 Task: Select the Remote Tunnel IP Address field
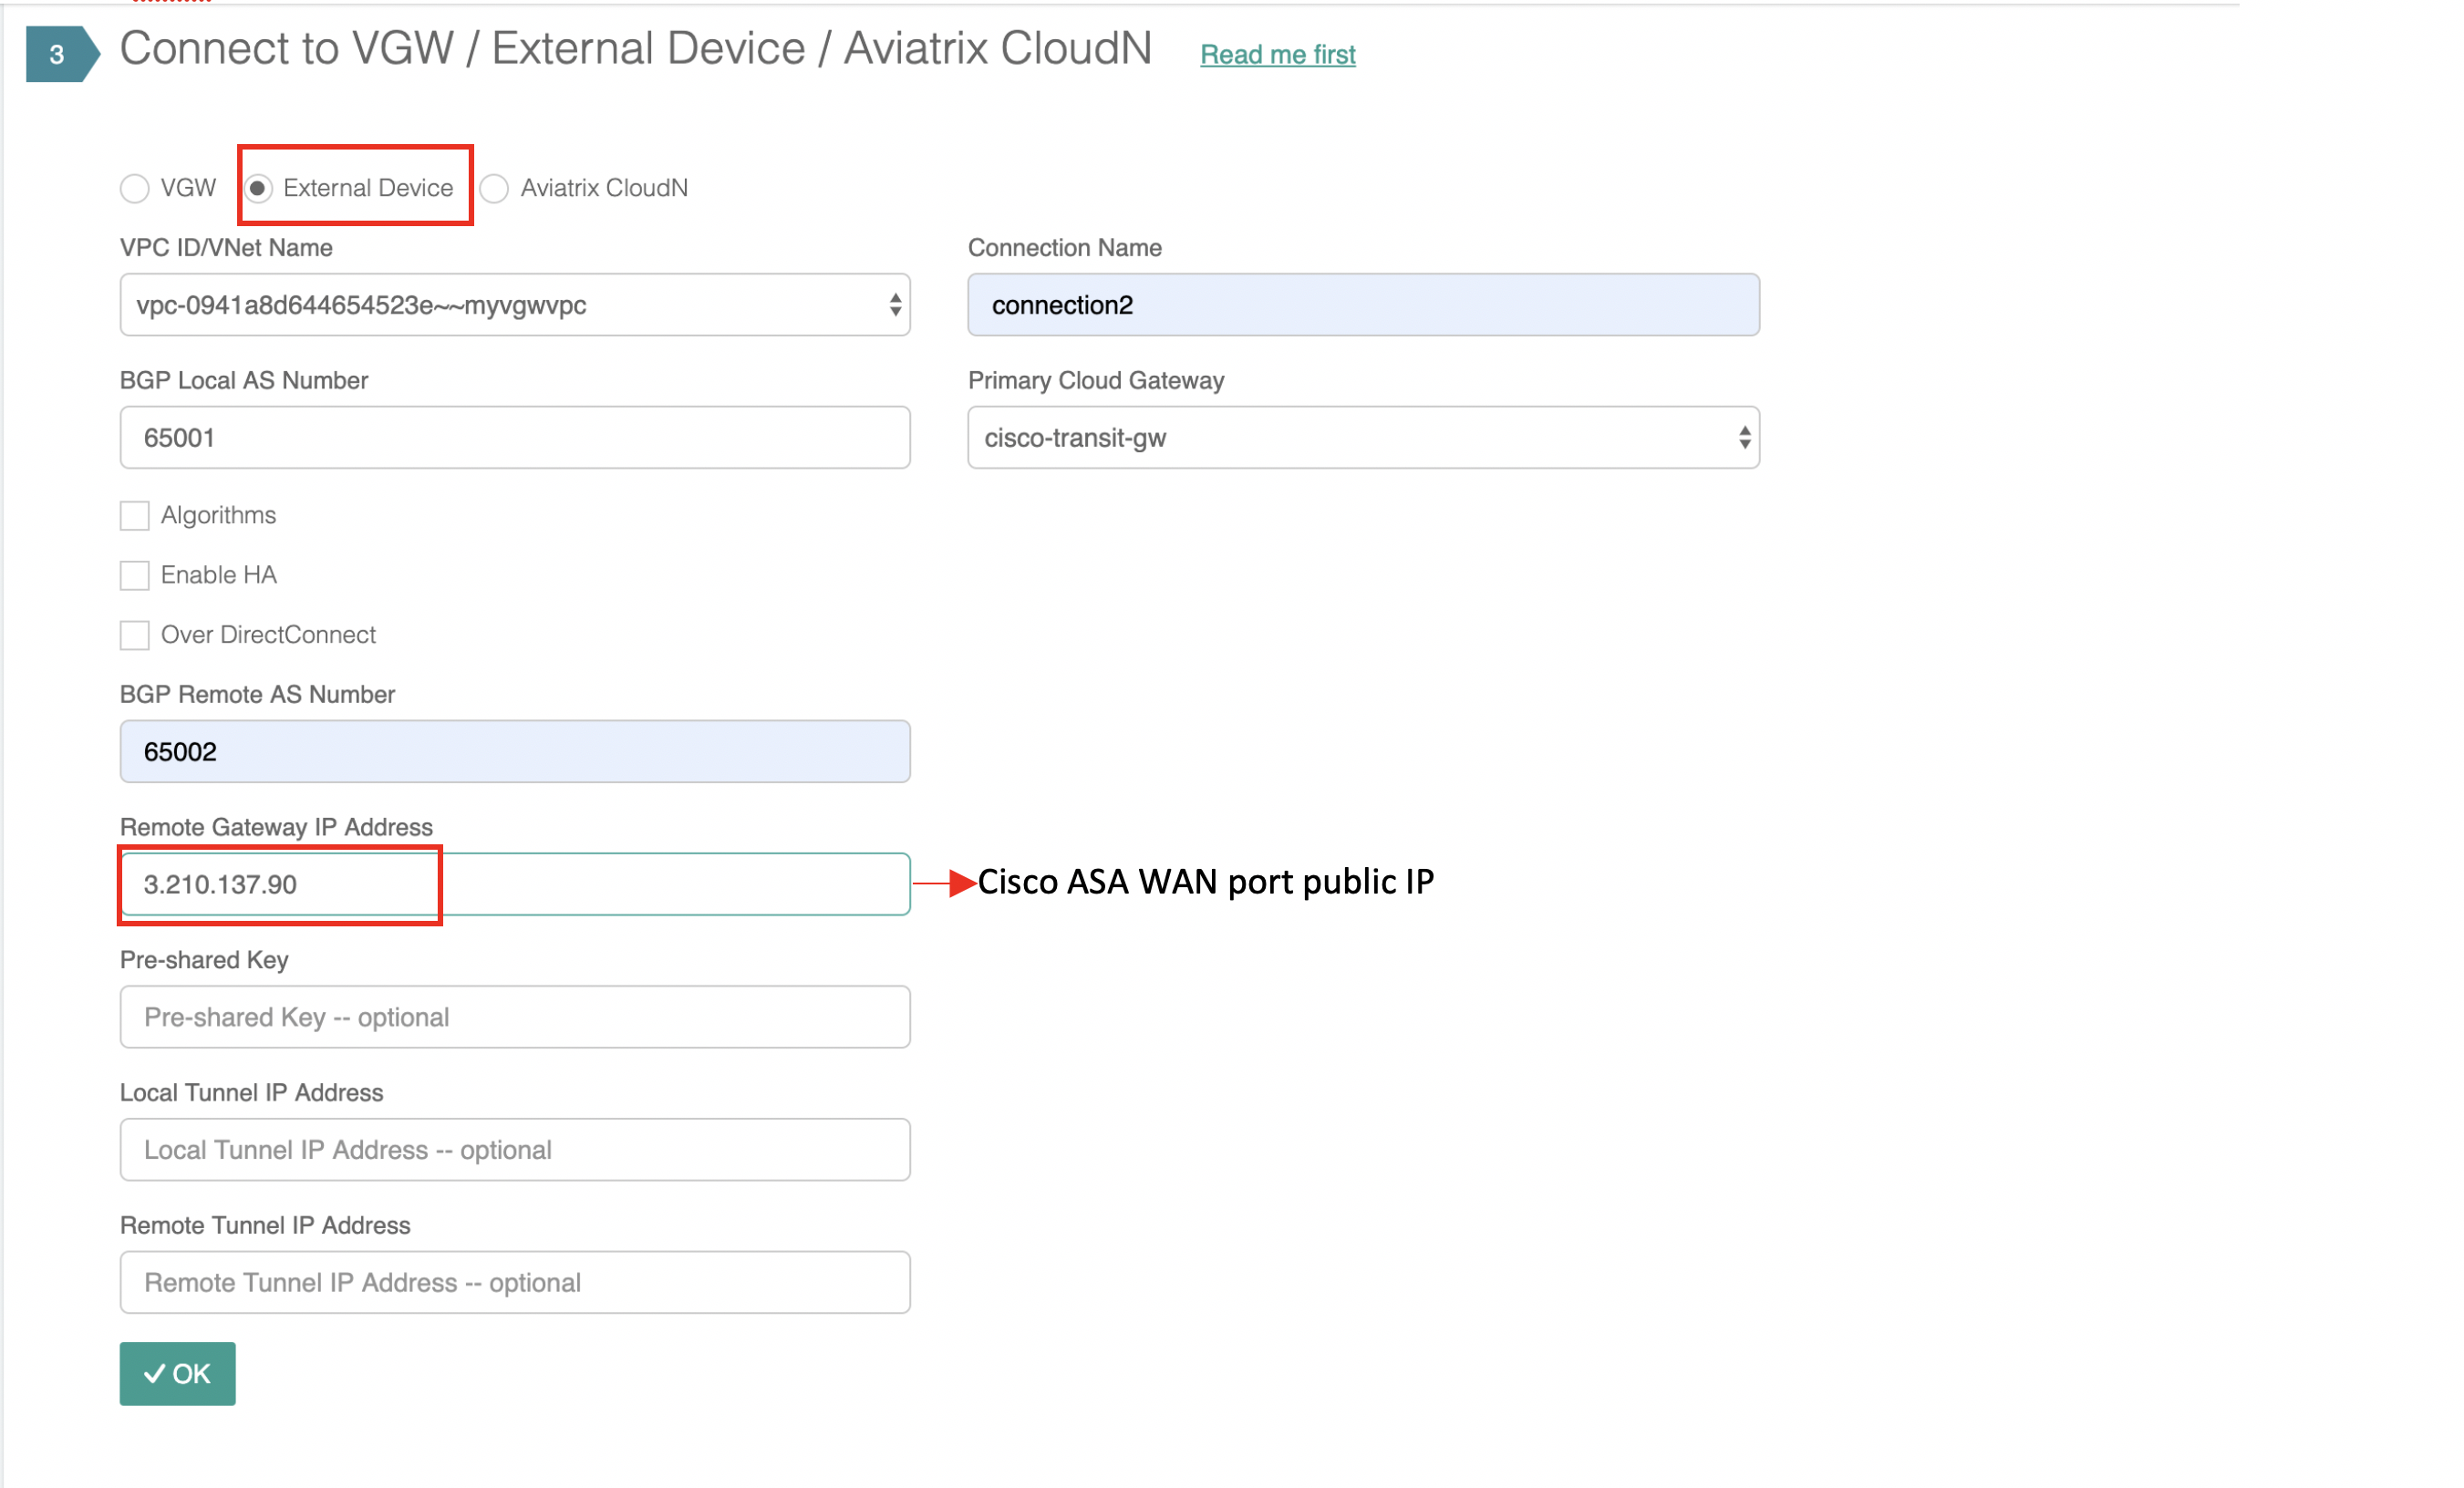(x=515, y=1283)
